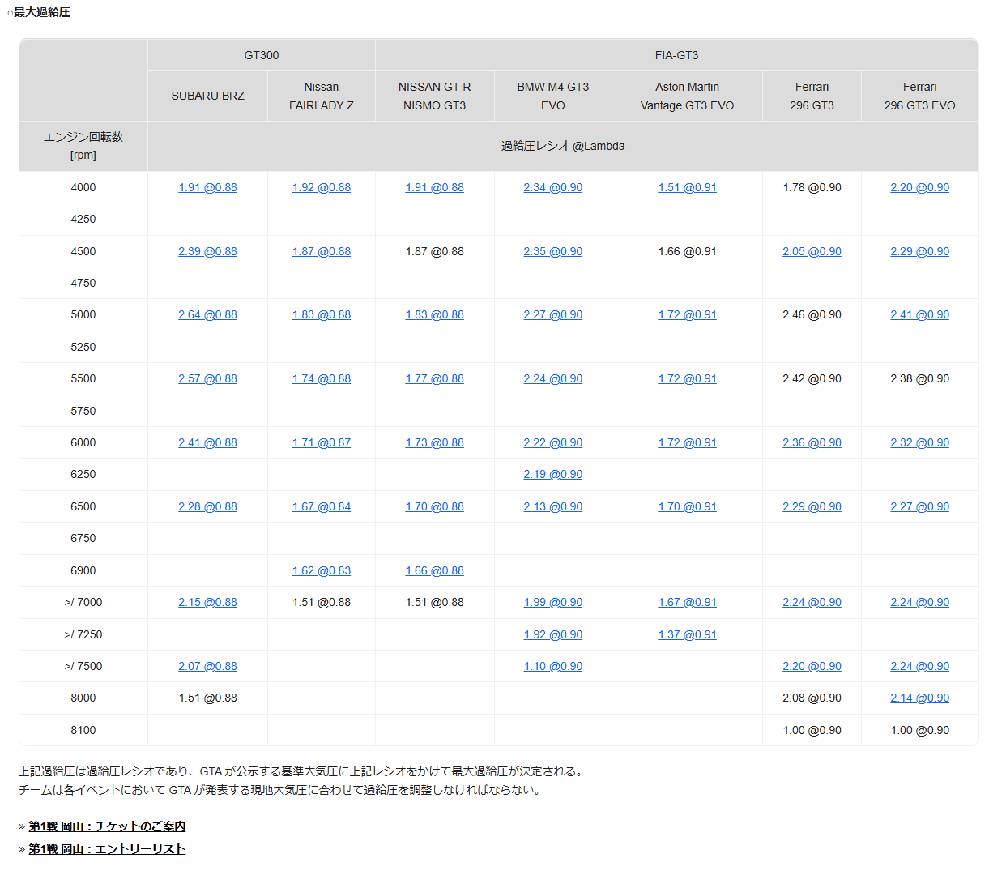Screen dimensions: 1006x871
Task: Click SUBARU BRZ 2.41 @0.88 link at 6000
Action: pos(208,442)
